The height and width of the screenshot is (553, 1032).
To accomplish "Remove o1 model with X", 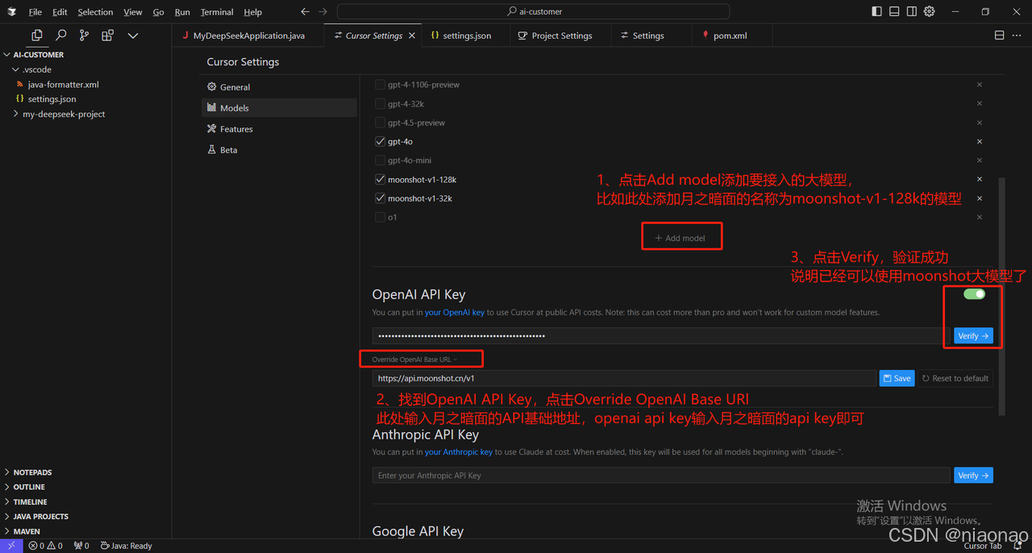I will pyautogui.click(x=980, y=217).
